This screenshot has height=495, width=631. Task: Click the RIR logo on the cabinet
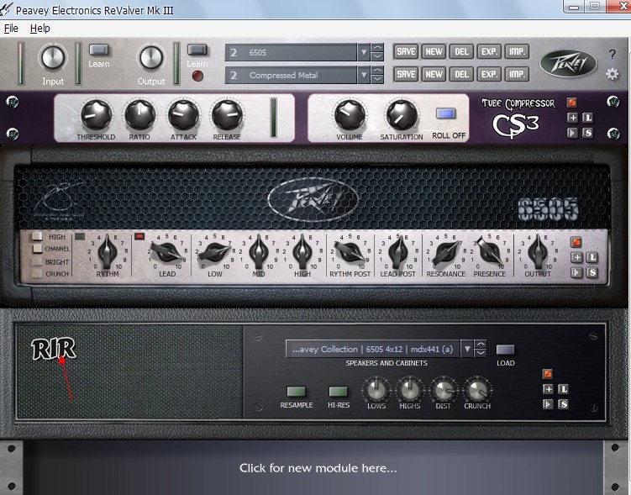54,349
